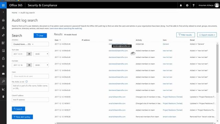220x124 pixels.
Task: Sort results by Date column
Action: tap(57, 40)
